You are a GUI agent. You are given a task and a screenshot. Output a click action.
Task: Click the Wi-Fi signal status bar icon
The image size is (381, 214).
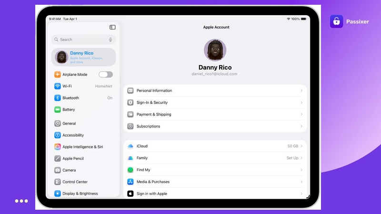pos(289,19)
